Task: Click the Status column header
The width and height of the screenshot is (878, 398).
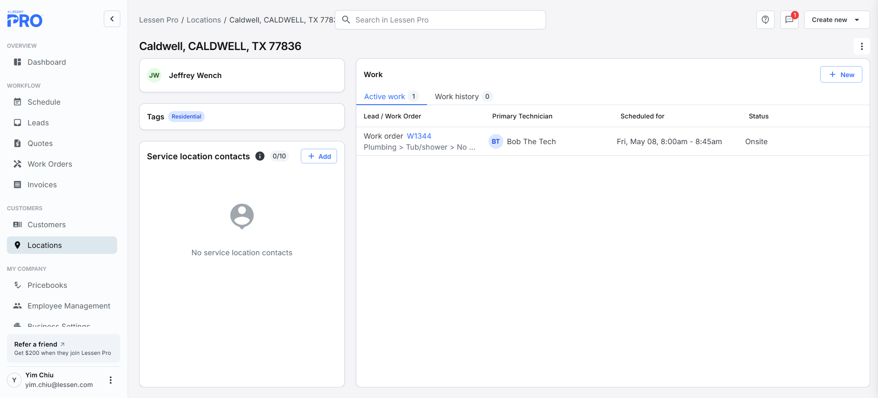Action: [x=759, y=116]
